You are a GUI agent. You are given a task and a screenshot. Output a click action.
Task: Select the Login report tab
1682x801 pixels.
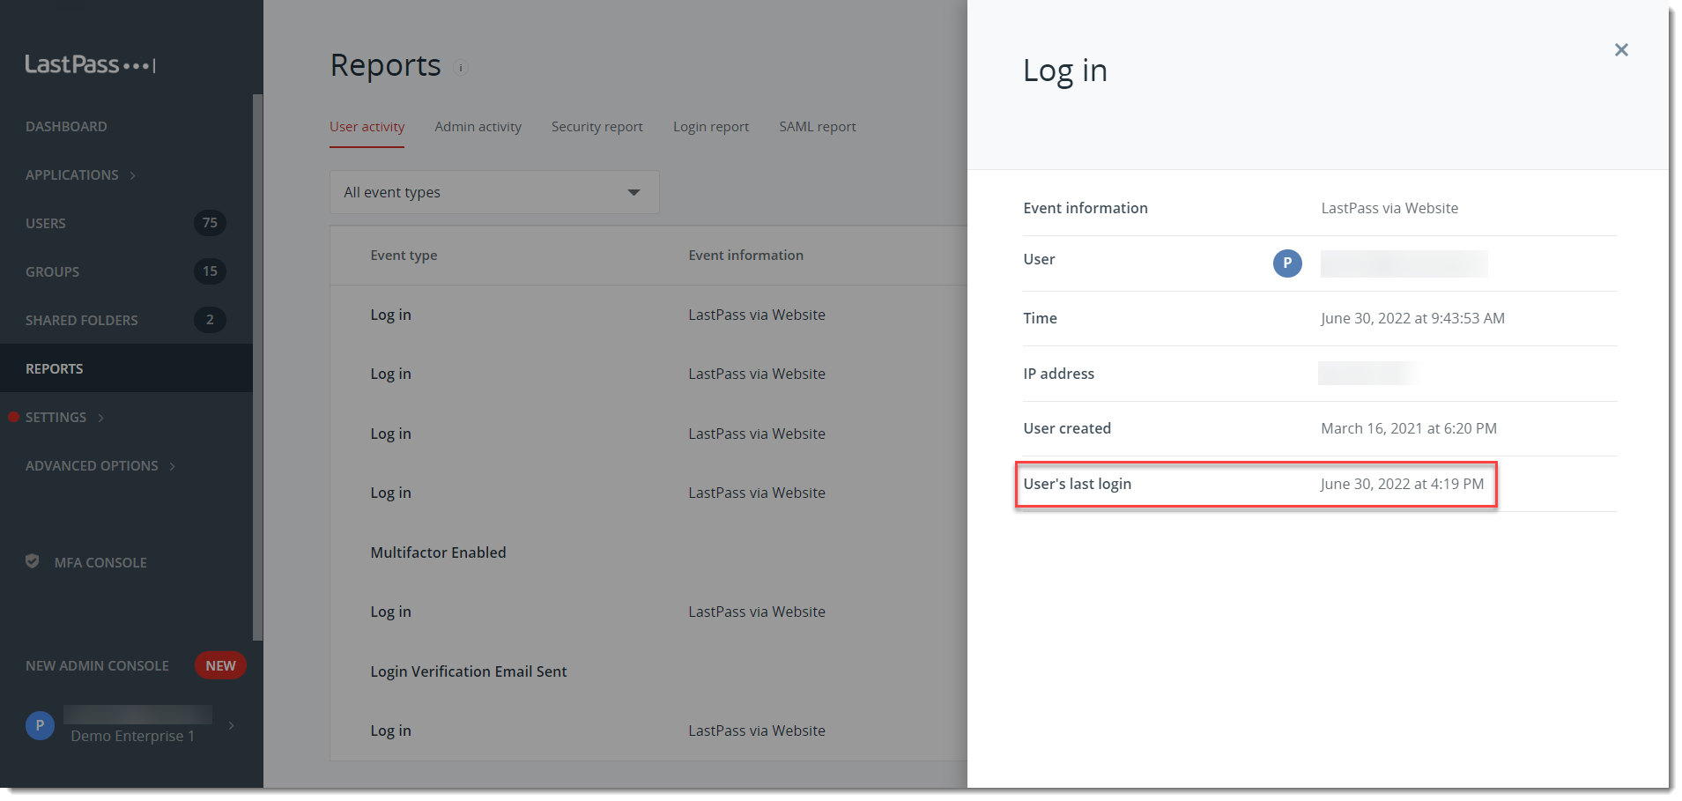coord(710,126)
